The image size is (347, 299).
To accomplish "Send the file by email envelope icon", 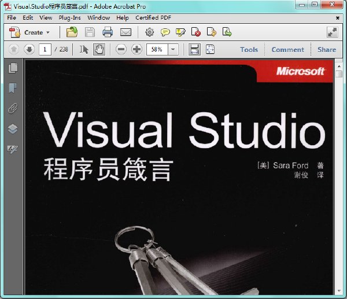I will tap(125, 32).
